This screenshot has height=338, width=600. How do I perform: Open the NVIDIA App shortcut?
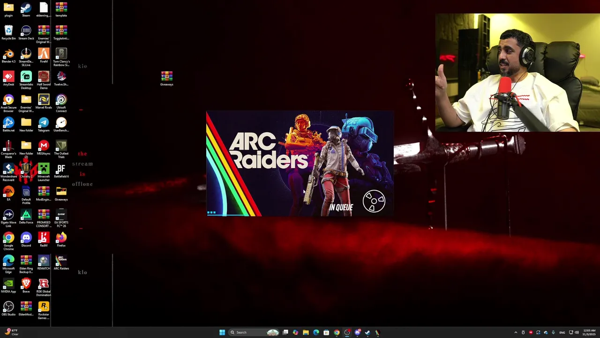pos(8,286)
